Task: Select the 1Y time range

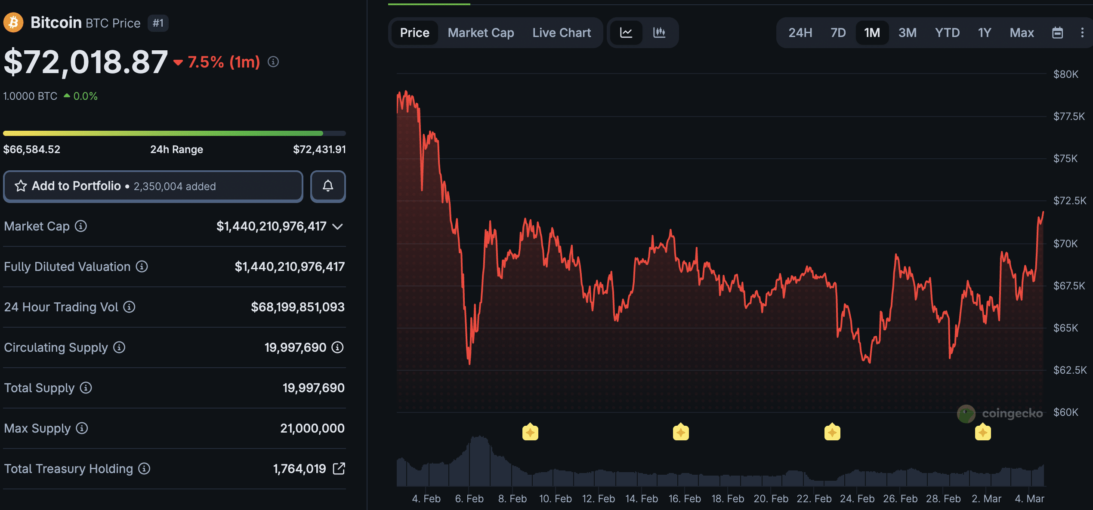Action: click(984, 32)
